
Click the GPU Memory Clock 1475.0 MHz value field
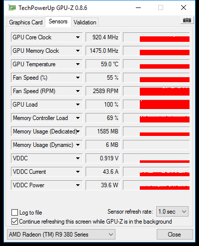tap(103, 51)
